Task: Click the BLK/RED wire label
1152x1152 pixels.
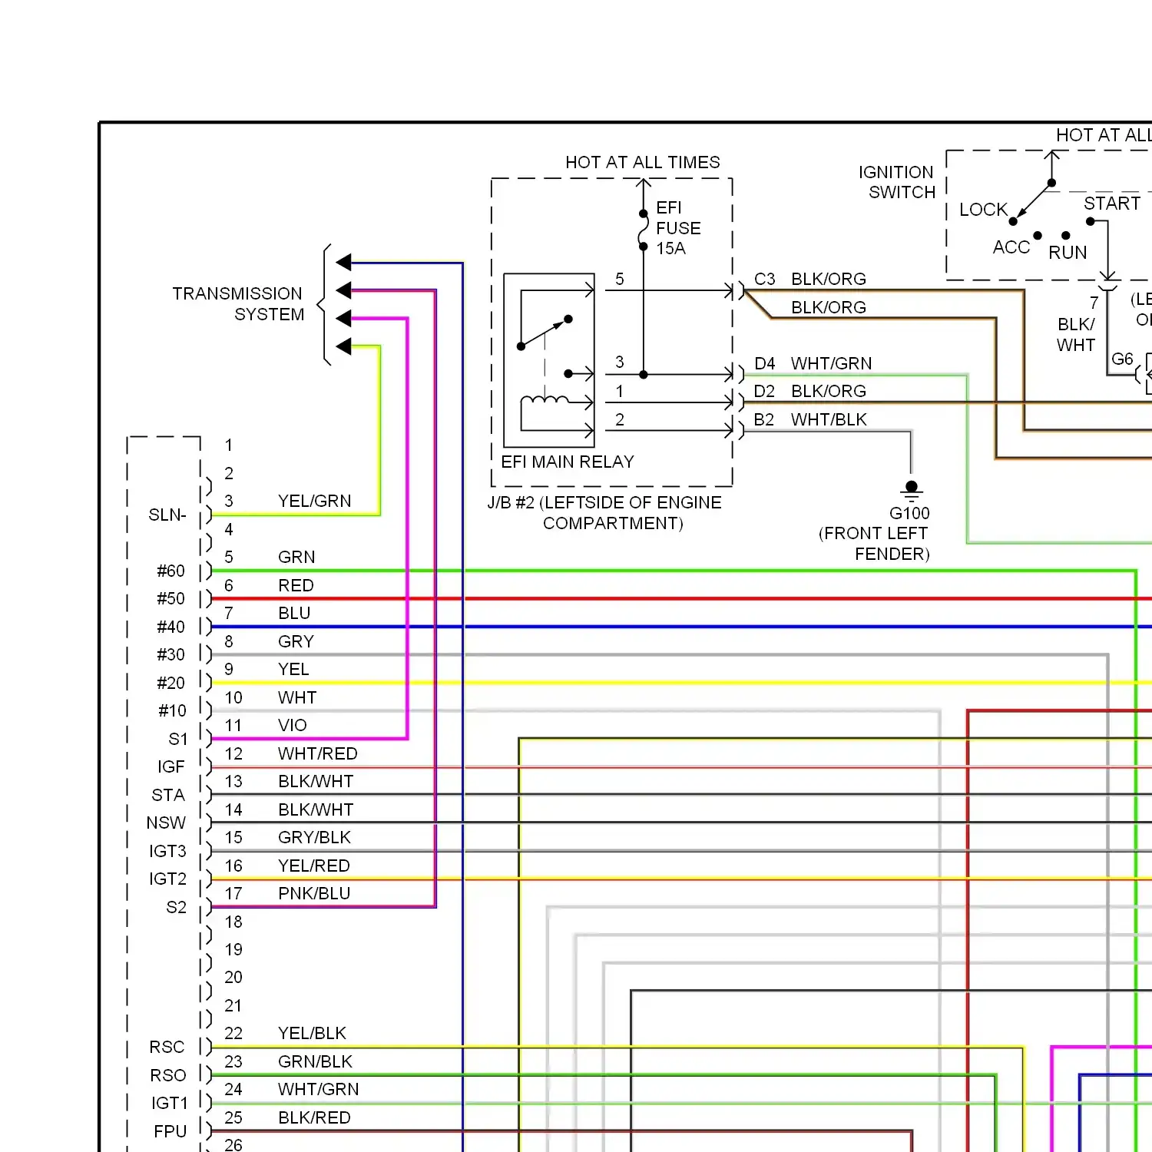Action: tap(314, 1117)
